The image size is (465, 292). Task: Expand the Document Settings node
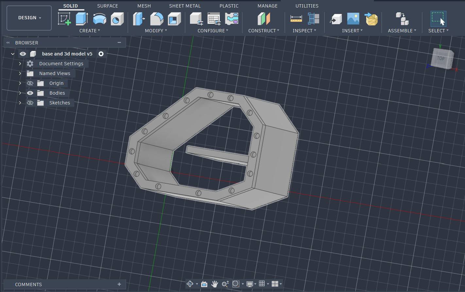click(20, 64)
